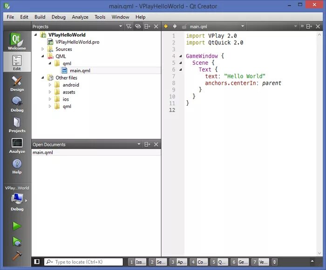Open output panes selector arrows

pos(274,262)
